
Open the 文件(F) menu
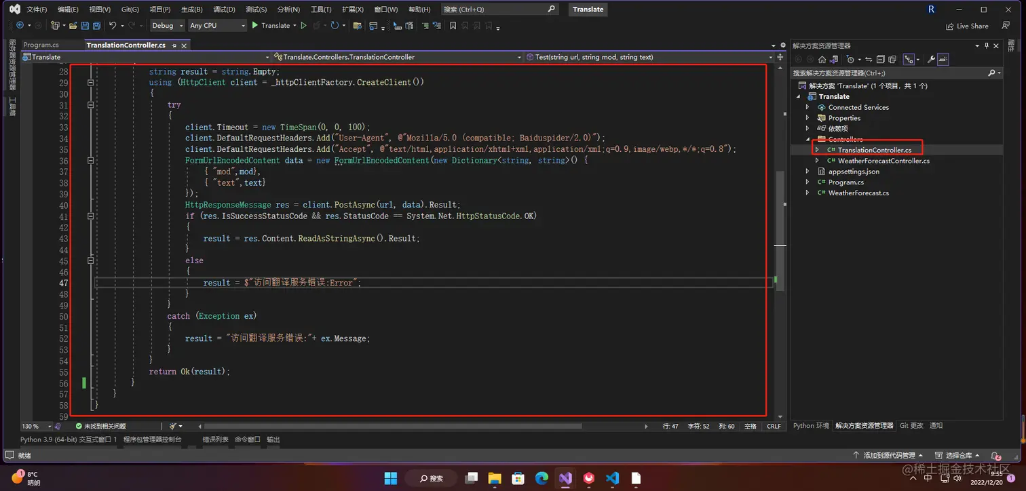(37, 9)
